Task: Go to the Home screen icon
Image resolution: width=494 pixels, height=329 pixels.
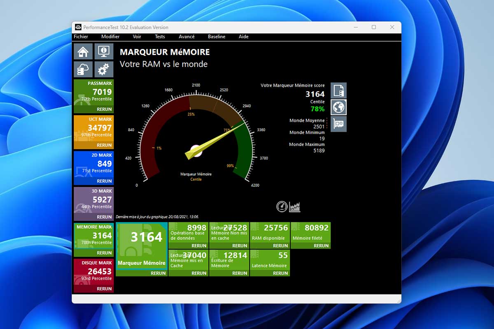Action: [x=83, y=51]
